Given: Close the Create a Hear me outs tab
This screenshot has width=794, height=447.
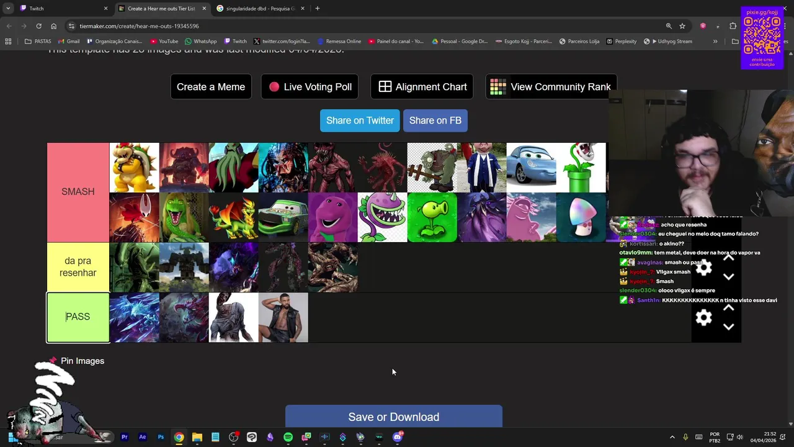Looking at the screenshot, I should click(x=204, y=9).
